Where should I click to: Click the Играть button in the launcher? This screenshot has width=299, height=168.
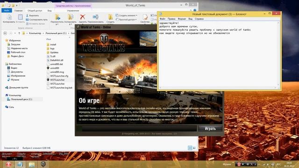tap(210, 129)
